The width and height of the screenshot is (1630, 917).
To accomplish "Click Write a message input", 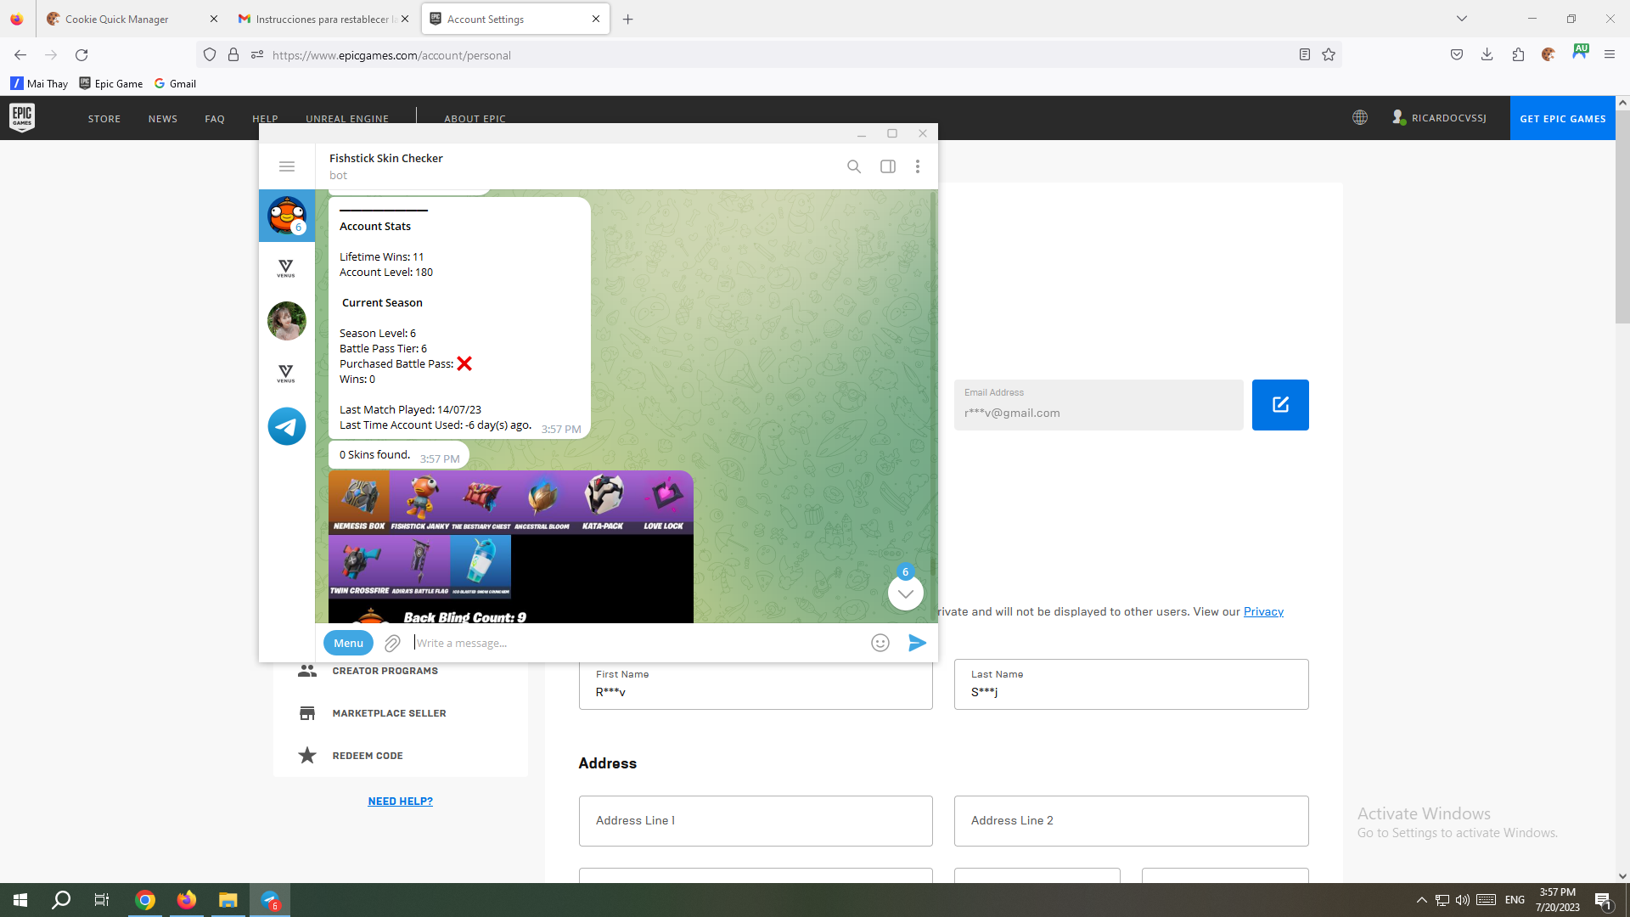I will (x=637, y=643).
